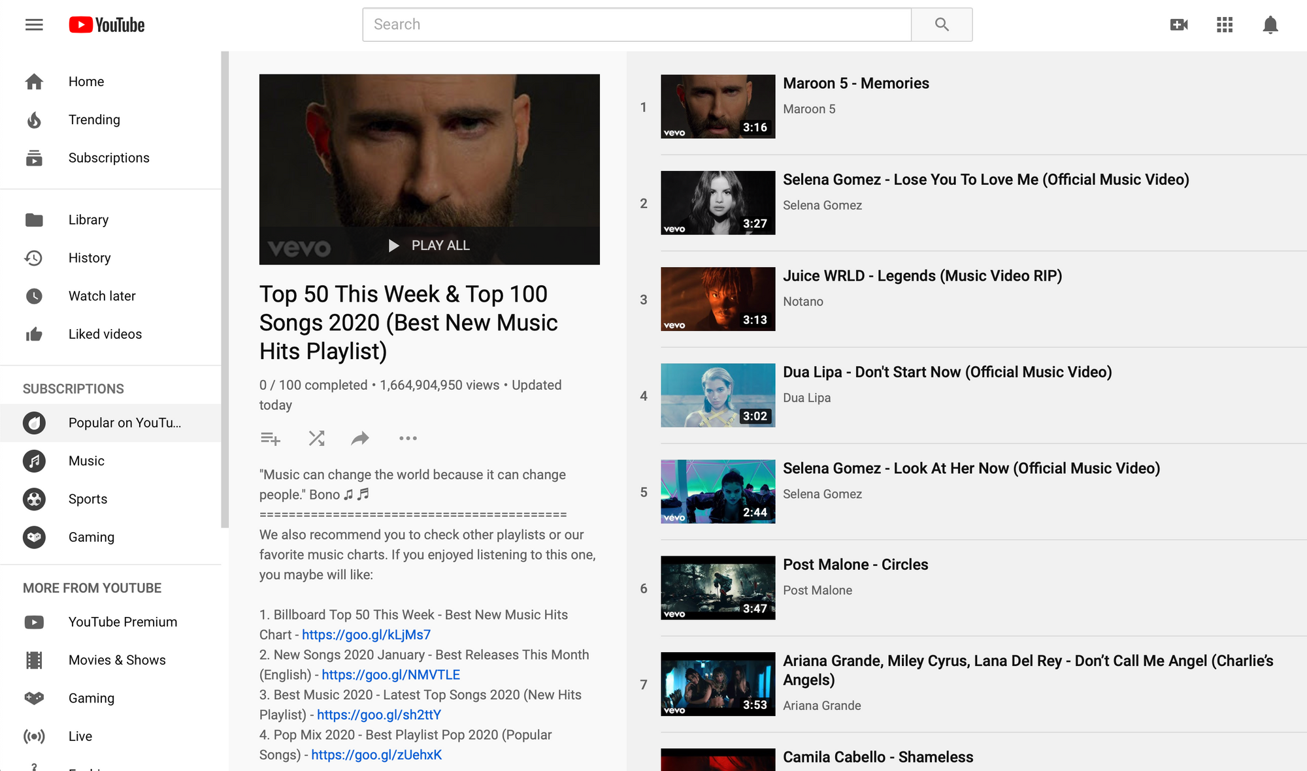Screen dimensions: 1307x771
Task: Open Post Malone - Circles video title
Action: pos(855,565)
